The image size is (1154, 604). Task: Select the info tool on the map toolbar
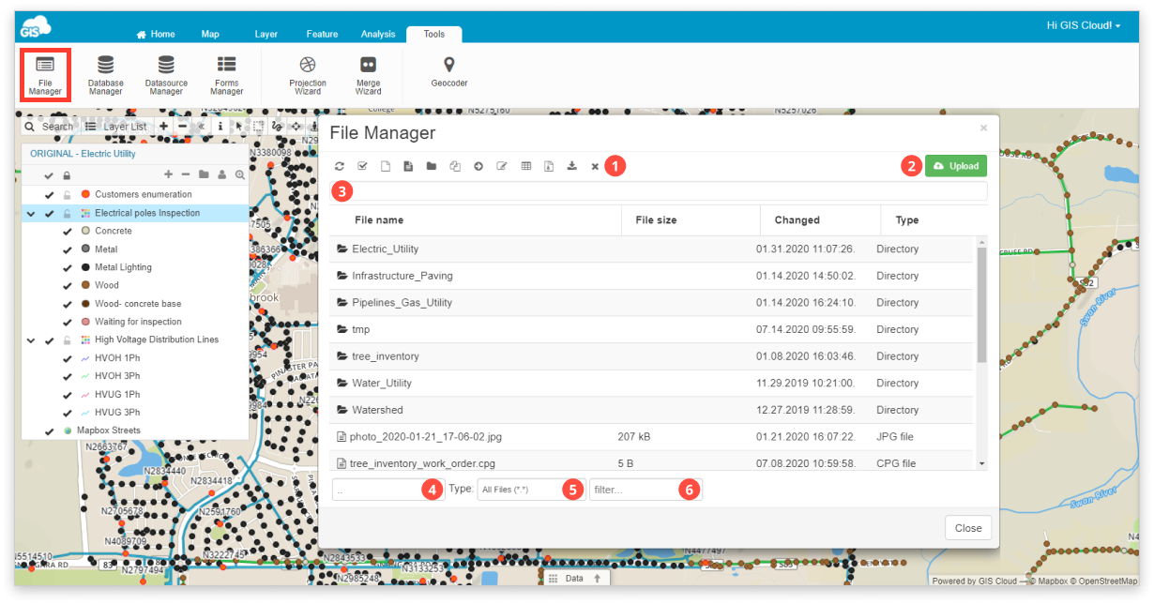220,126
